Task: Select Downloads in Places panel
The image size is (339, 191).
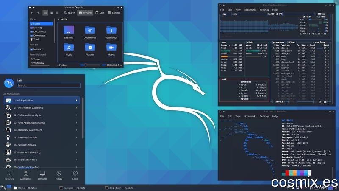Action: pyautogui.click(x=41, y=36)
